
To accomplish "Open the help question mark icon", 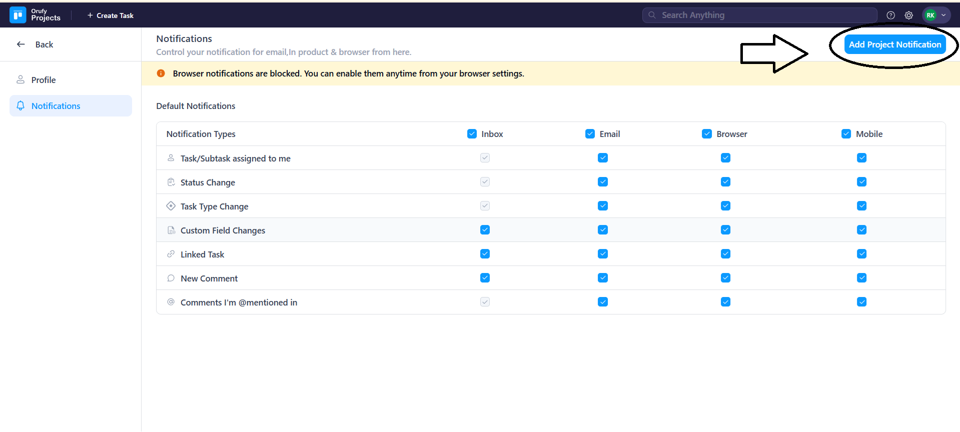I will [890, 15].
